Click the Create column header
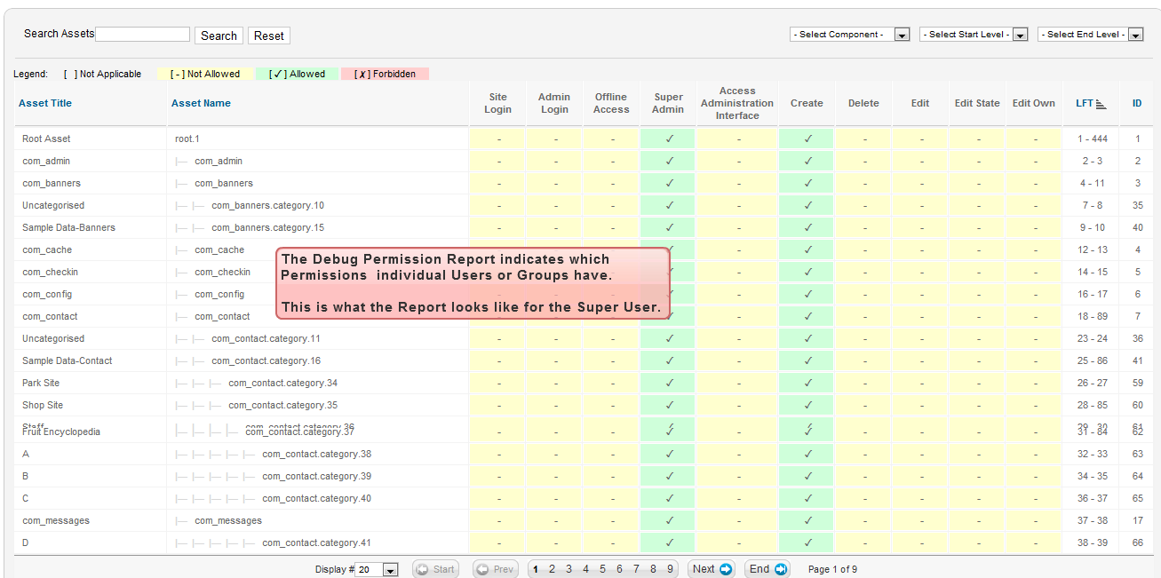 [807, 103]
